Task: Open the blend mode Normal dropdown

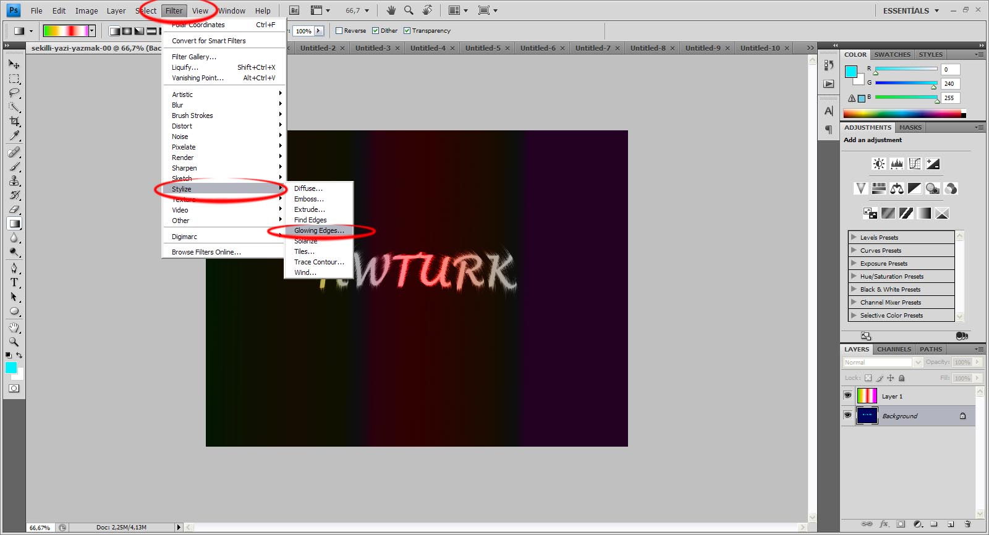Action: tap(883, 363)
